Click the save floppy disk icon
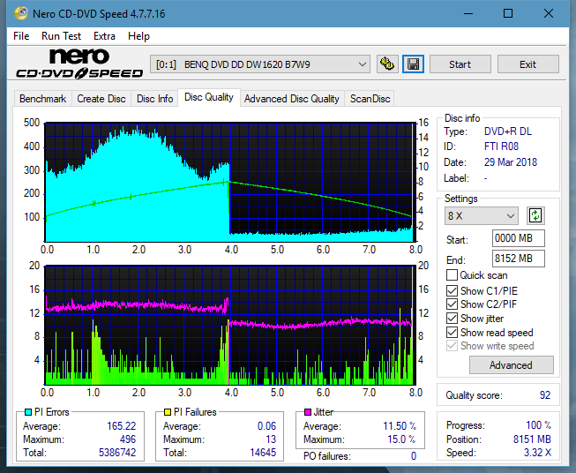This screenshot has width=576, height=473. 414,64
